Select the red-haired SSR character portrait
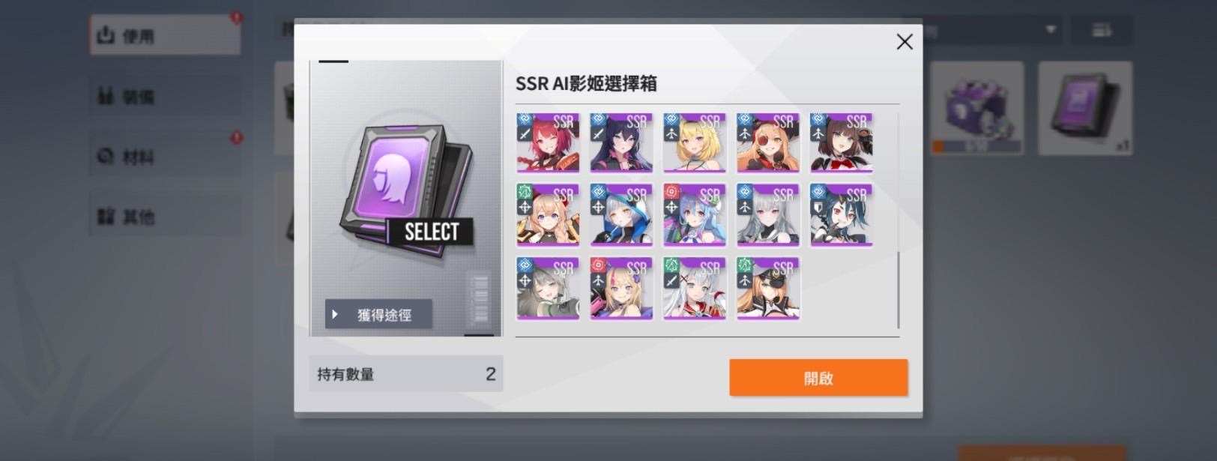 [547, 143]
